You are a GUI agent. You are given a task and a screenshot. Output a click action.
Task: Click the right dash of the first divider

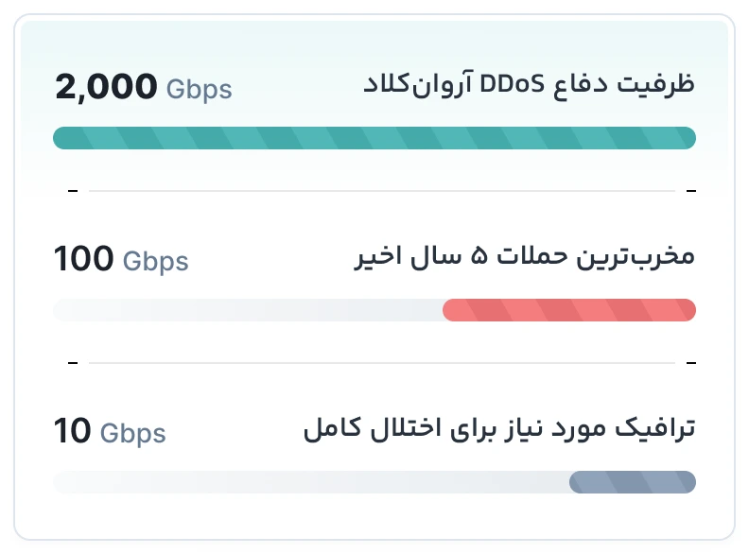tap(691, 191)
